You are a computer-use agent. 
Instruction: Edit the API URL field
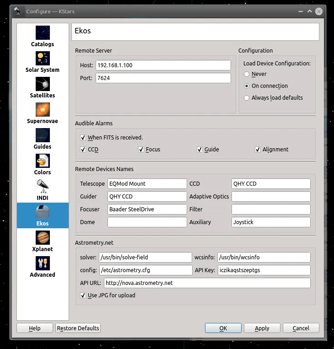pos(207,283)
